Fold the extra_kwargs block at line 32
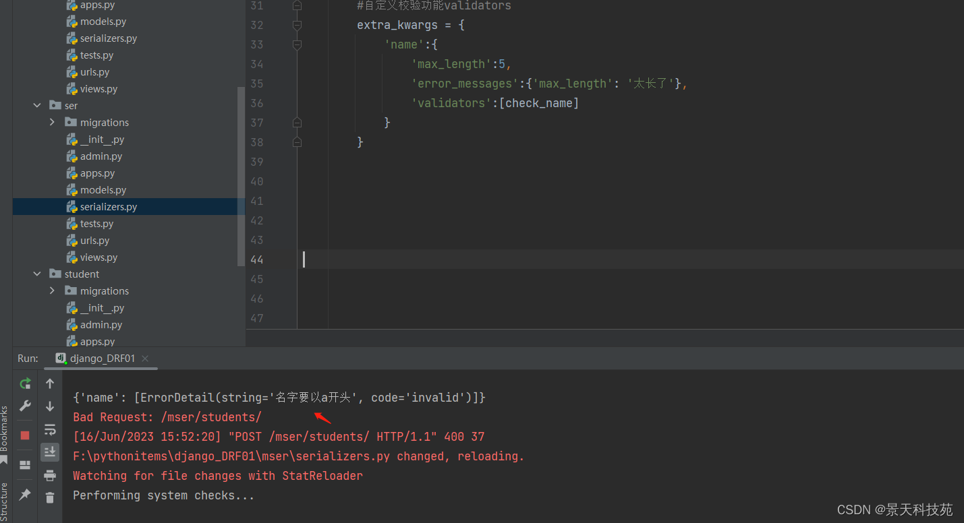The height and width of the screenshot is (523, 964). [x=297, y=25]
